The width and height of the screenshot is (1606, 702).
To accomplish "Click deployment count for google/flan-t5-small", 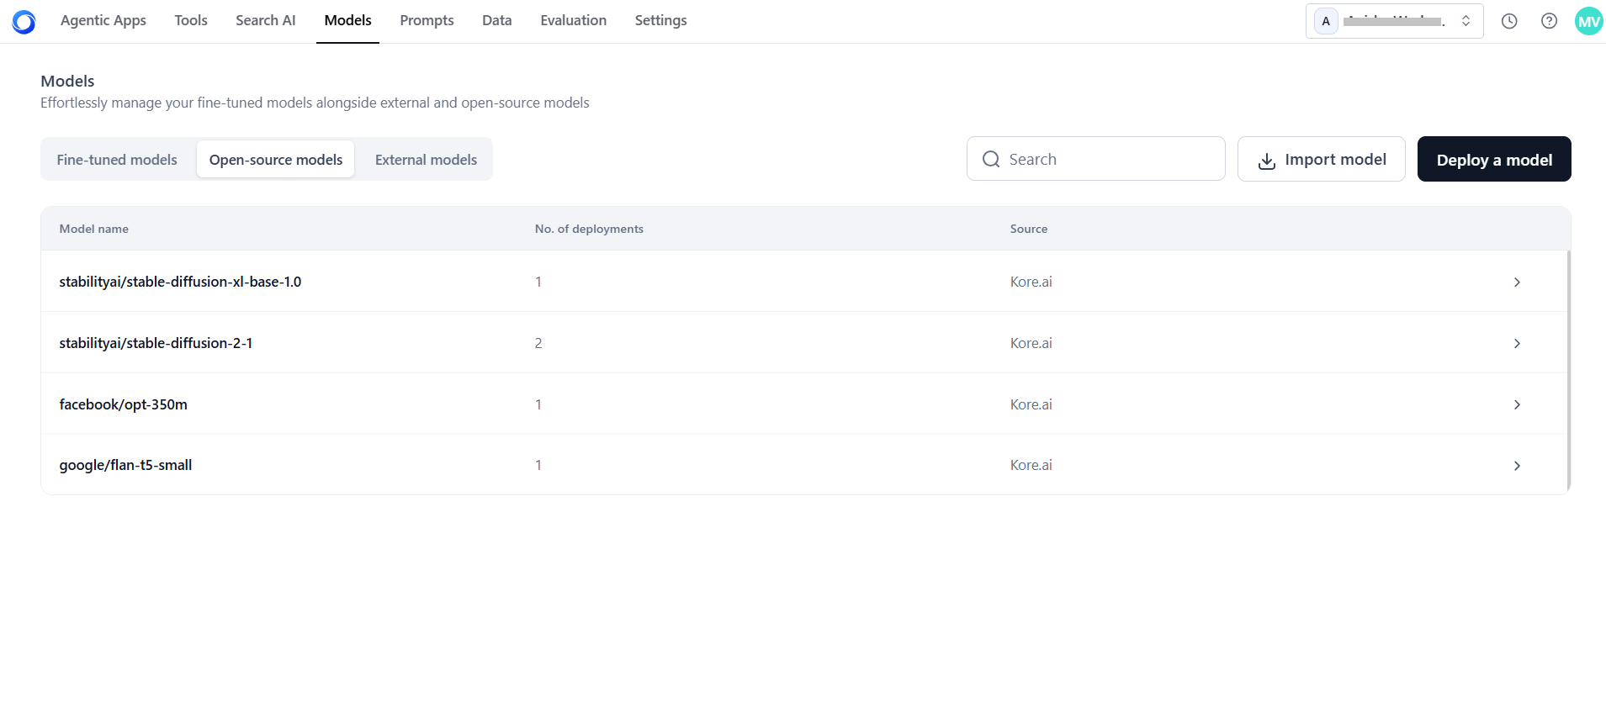I will pos(538,465).
